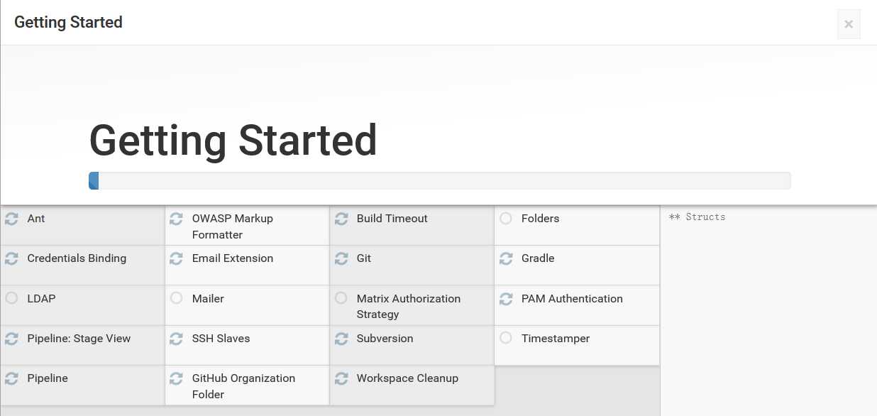Click the refresh icon next to Subversion
This screenshot has height=416, width=877.
click(341, 339)
